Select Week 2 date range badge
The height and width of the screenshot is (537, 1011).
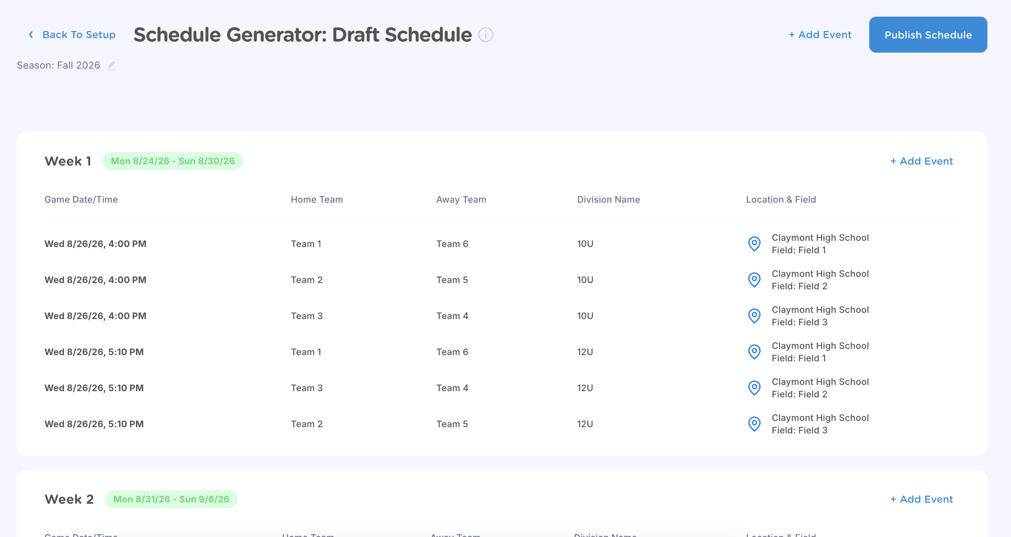coord(171,499)
